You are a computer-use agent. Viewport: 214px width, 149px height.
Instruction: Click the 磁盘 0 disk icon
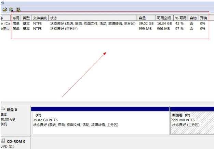3,109
